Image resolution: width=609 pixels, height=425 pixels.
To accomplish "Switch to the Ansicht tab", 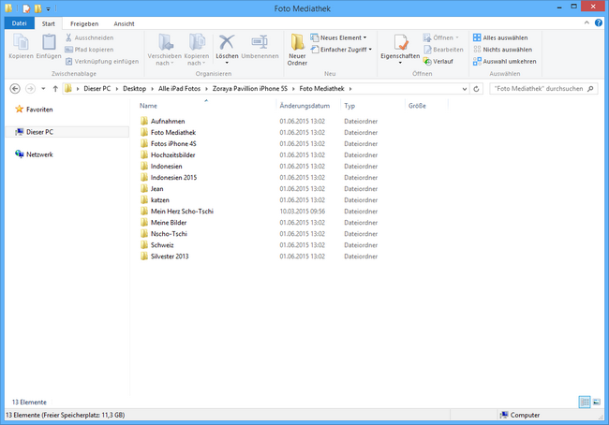I will (x=124, y=22).
